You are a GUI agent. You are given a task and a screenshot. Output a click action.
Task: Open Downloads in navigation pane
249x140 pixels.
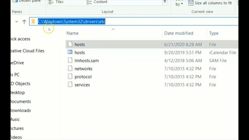click(x=21, y=110)
